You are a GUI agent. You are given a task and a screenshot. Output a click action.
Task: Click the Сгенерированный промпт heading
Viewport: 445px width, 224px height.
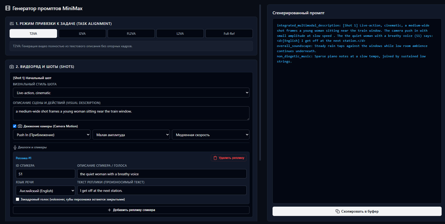click(298, 13)
